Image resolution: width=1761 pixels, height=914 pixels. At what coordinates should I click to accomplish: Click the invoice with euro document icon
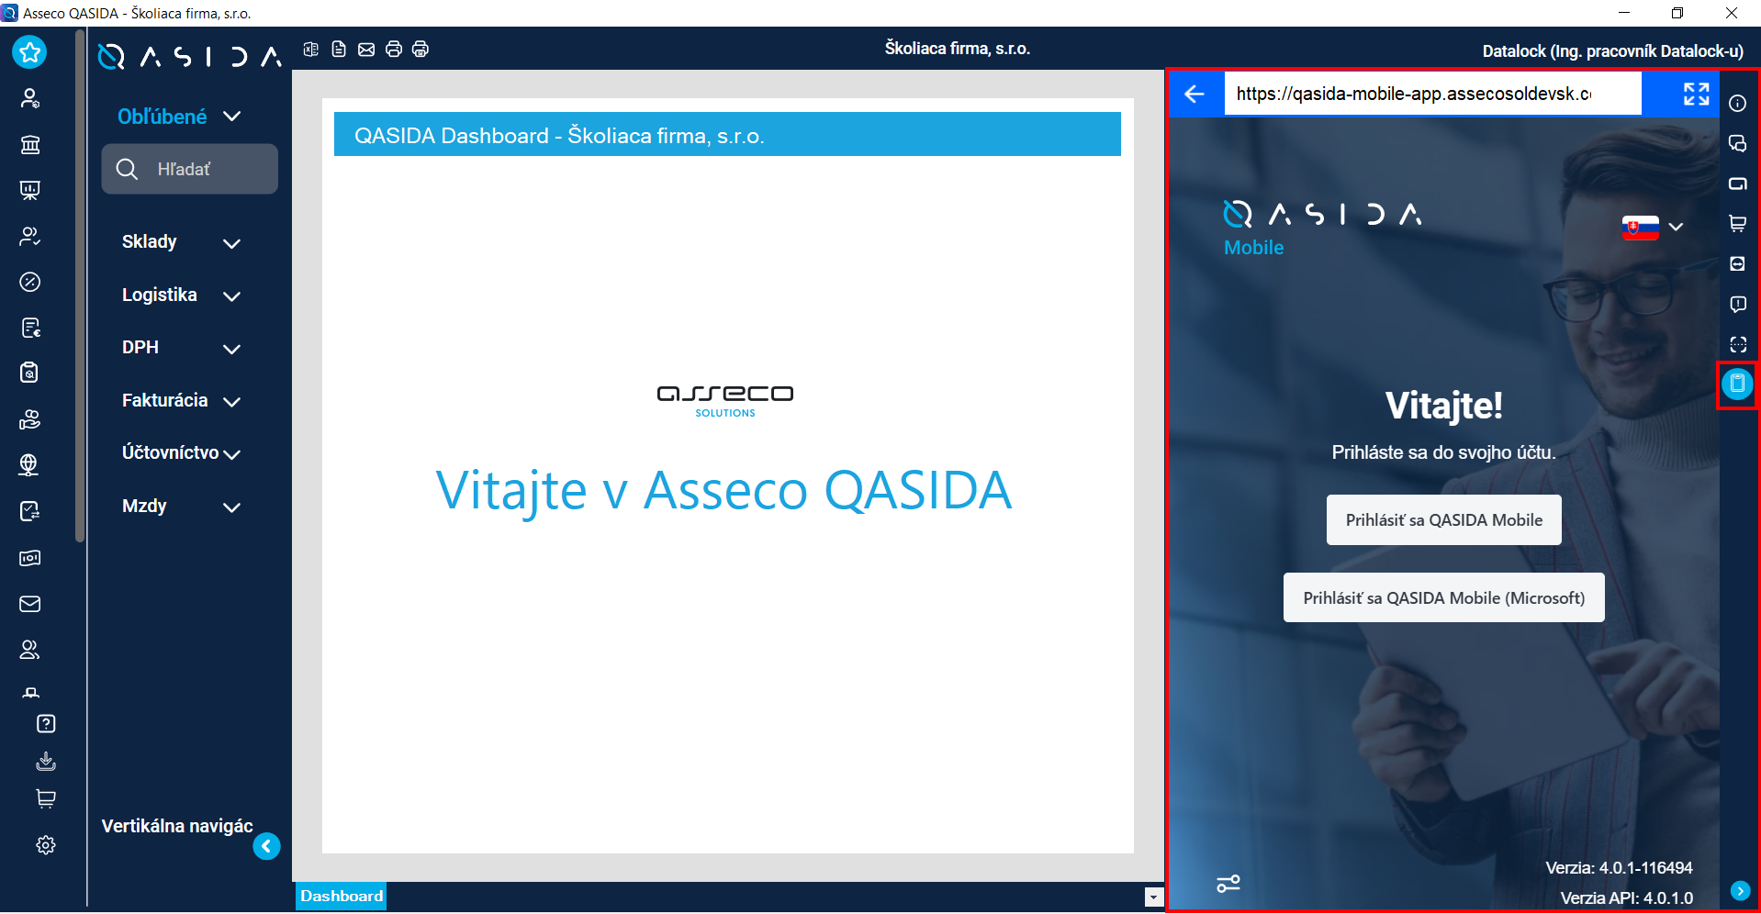tap(30, 328)
